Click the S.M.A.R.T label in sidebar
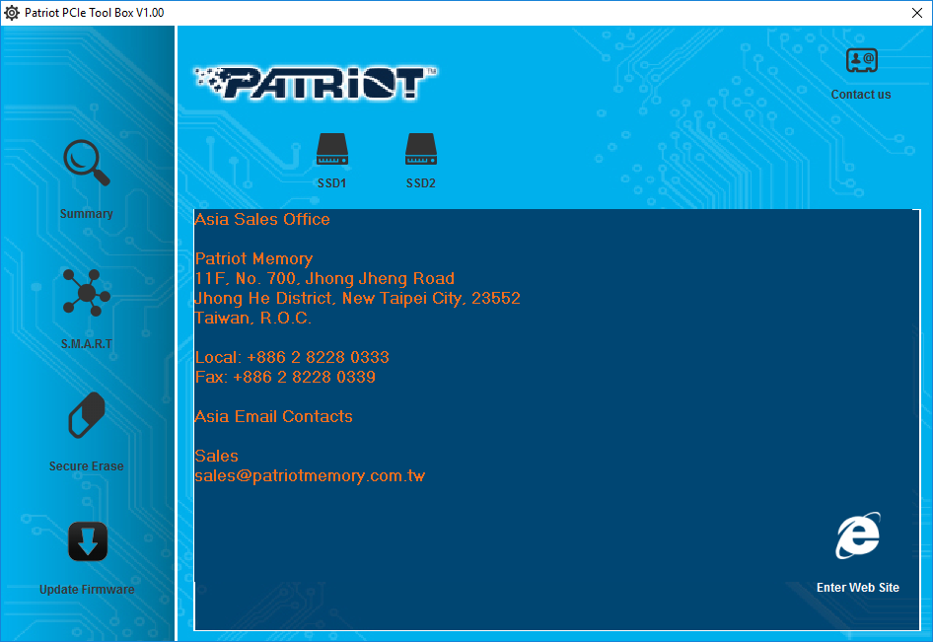Screen dimensions: 933x642 pyautogui.click(x=86, y=344)
